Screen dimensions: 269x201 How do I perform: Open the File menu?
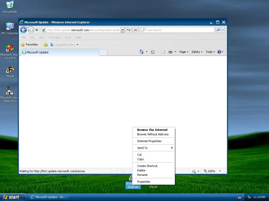point(23,37)
